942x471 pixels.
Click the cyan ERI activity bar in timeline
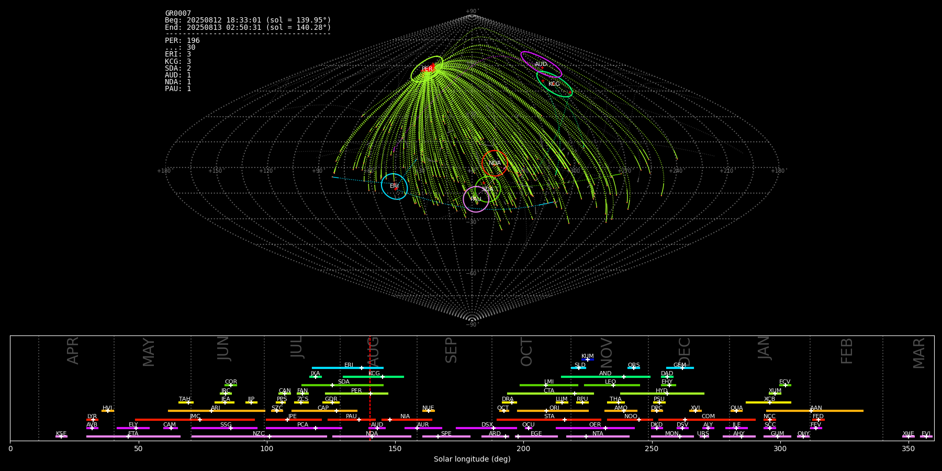[x=347, y=368]
